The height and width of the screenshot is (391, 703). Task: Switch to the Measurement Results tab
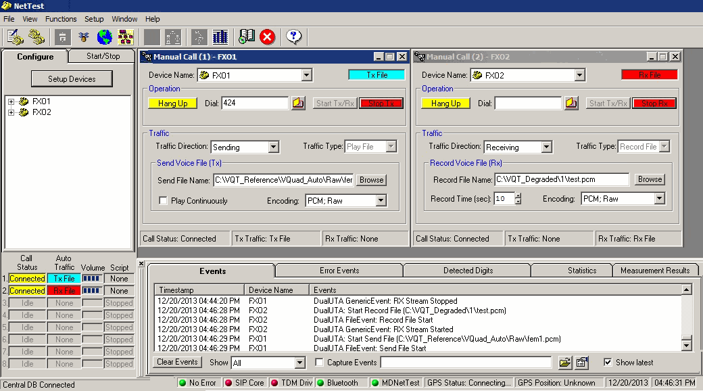pyautogui.click(x=655, y=271)
